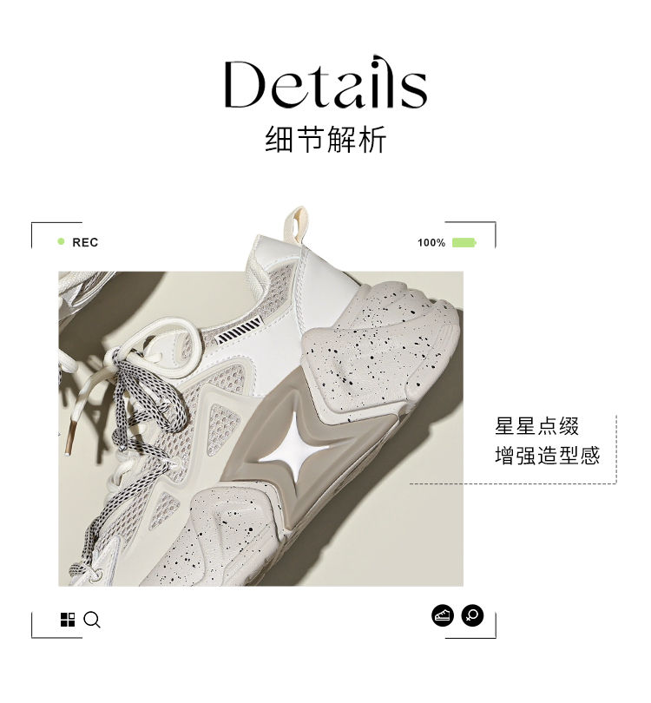Click the 增强造型感 caption line
The width and height of the screenshot is (651, 703).
(548, 456)
